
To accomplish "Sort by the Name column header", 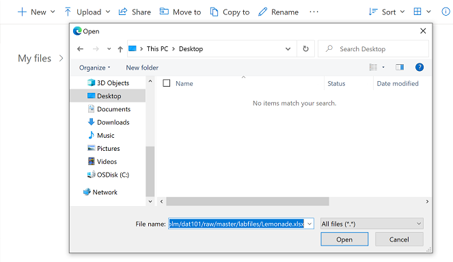I will (184, 83).
